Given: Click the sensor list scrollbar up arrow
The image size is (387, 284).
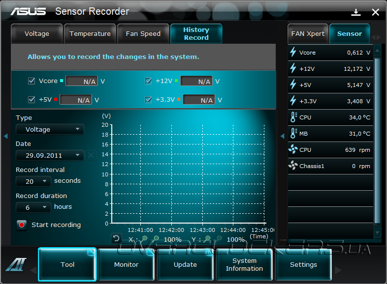Looking at the screenshot, I should click(x=377, y=51).
